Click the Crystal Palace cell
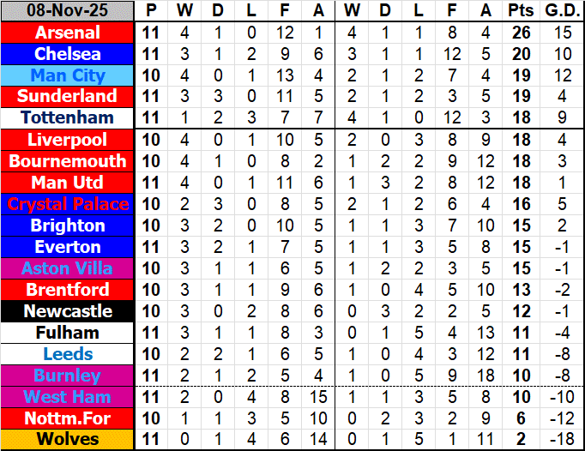The height and width of the screenshot is (451, 585). pyautogui.click(x=68, y=204)
